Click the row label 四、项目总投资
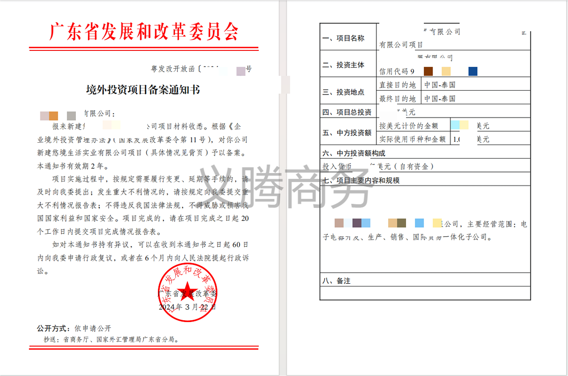568x376 pixels. tap(347, 112)
